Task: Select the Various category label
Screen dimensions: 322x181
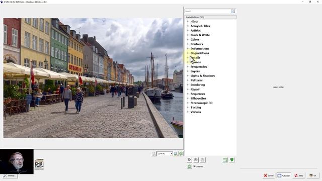Action: [x=196, y=112]
